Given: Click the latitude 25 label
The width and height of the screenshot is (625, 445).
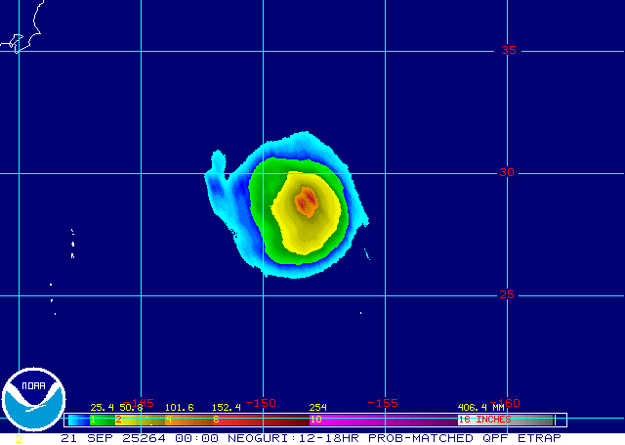Looking at the screenshot, I should 507,294.
